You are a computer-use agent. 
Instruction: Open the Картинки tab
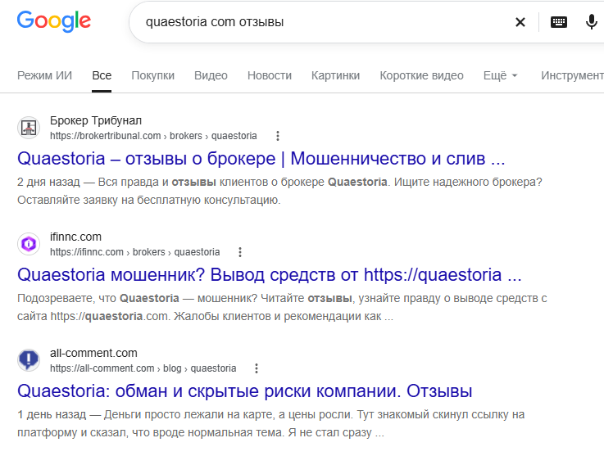click(335, 75)
